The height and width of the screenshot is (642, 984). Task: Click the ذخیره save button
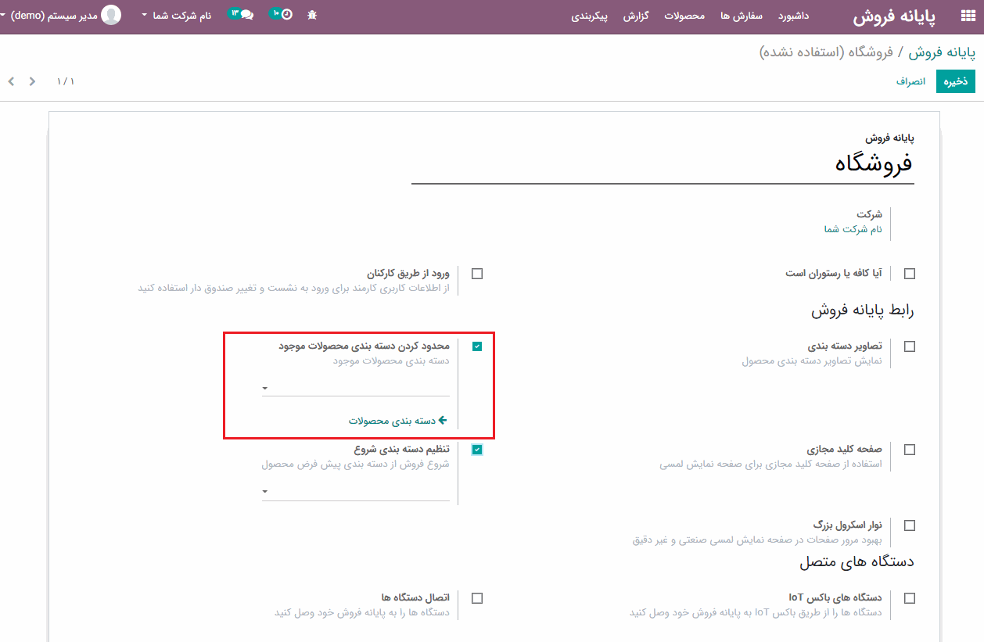(955, 81)
